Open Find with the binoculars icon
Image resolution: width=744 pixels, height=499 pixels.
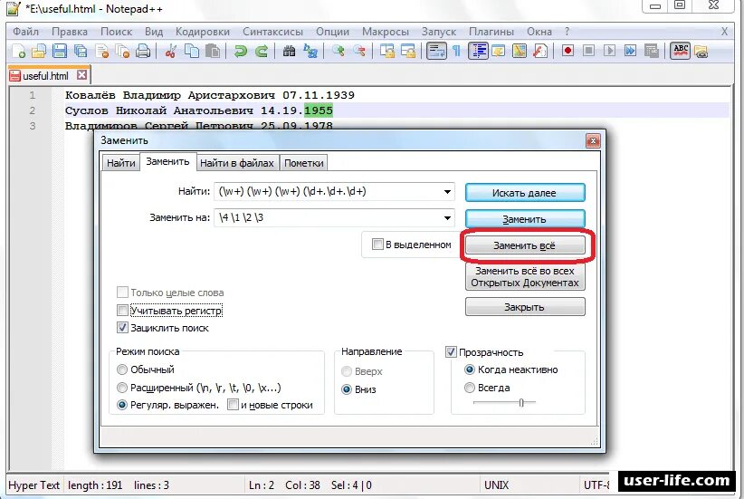pos(289,51)
